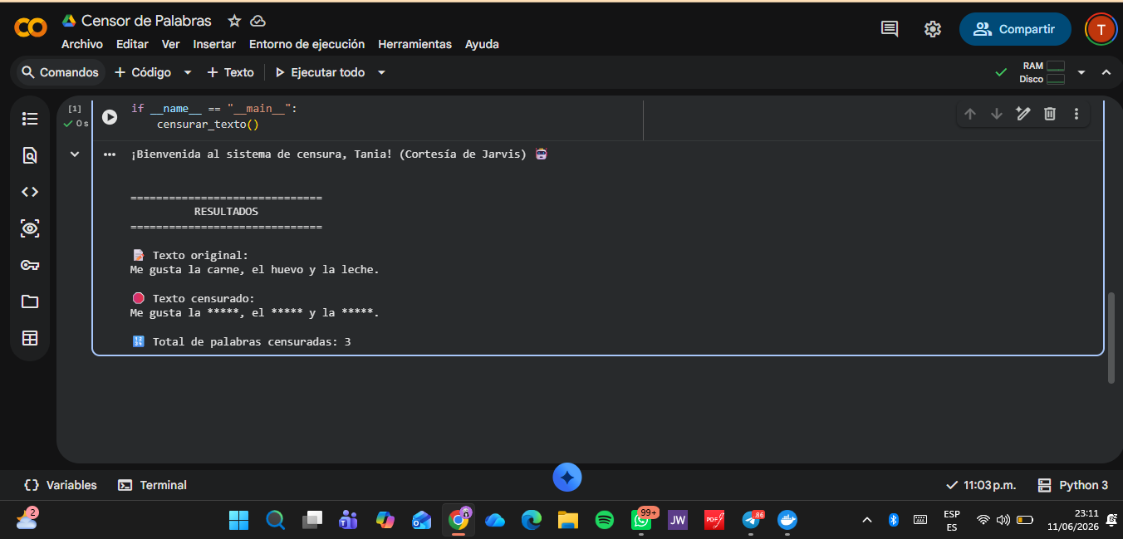Screen dimensions: 1123x539
Task: Open the table of contents sidebar icon
Action: pos(30,119)
